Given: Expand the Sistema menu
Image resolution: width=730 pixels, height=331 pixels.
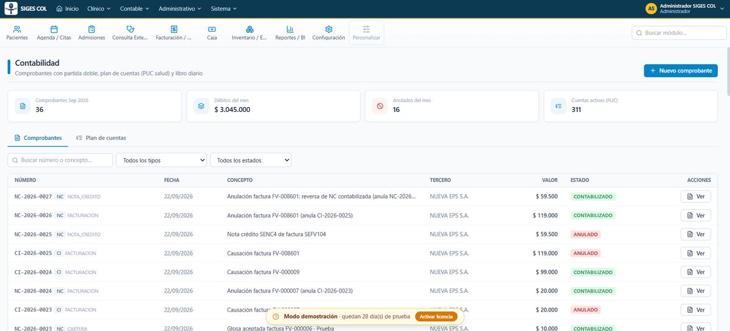Looking at the screenshot, I should (x=224, y=9).
